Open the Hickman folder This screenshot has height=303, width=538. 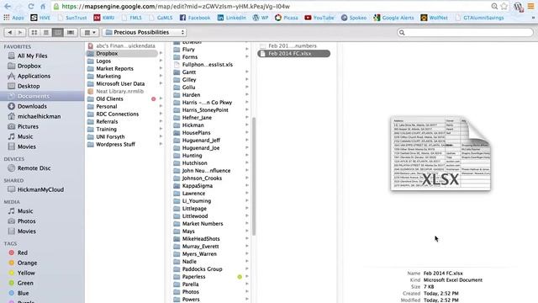coord(193,125)
